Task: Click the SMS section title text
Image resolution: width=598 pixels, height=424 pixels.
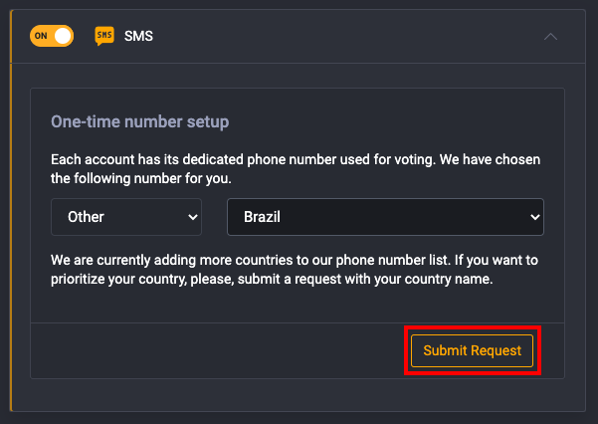Action: 138,36
